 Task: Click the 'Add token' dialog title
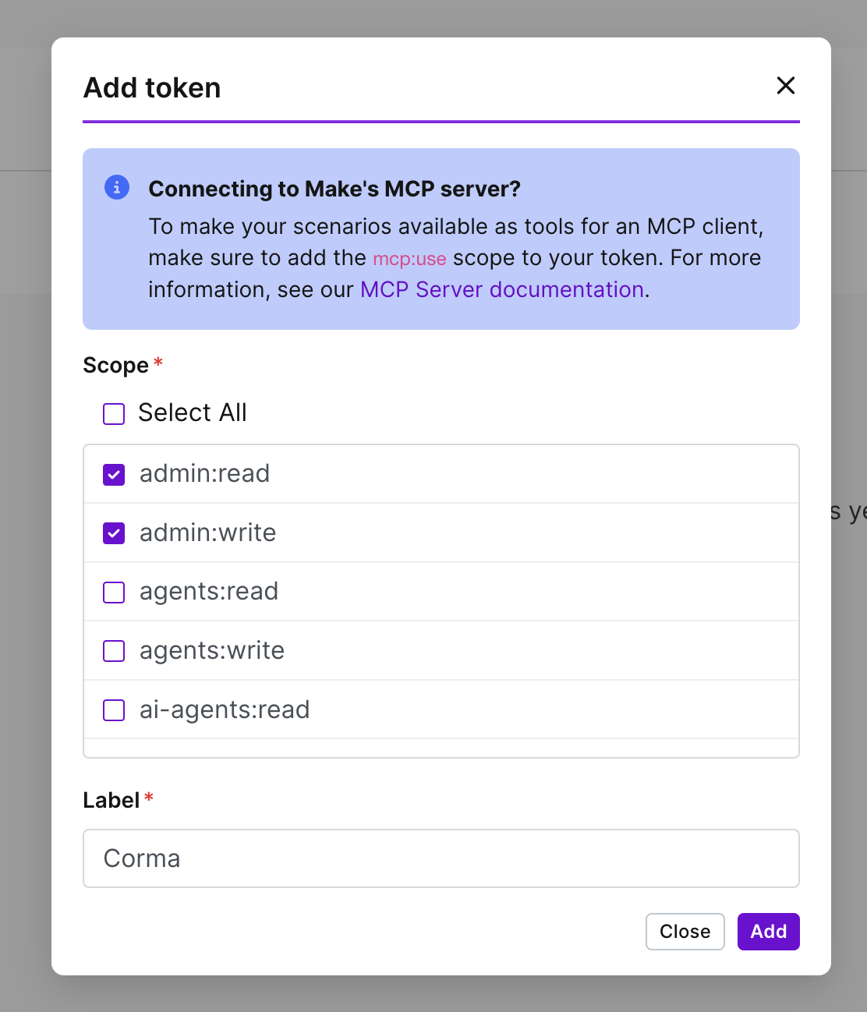click(152, 88)
